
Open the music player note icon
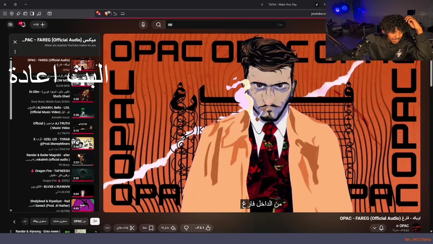(x=39, y=14)
